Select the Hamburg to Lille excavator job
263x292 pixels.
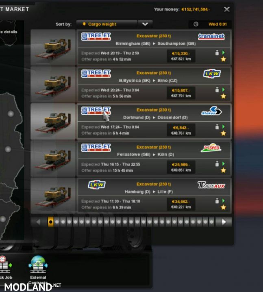pos(154,195)
